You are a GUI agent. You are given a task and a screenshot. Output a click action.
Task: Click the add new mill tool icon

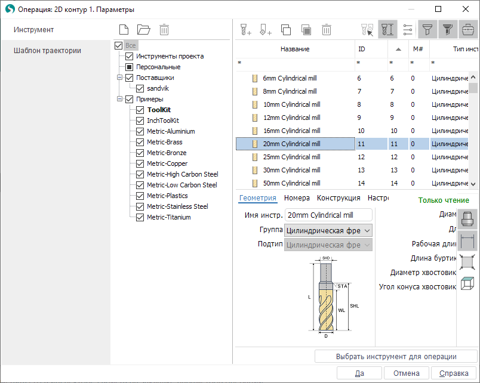[x=245, y=29]
